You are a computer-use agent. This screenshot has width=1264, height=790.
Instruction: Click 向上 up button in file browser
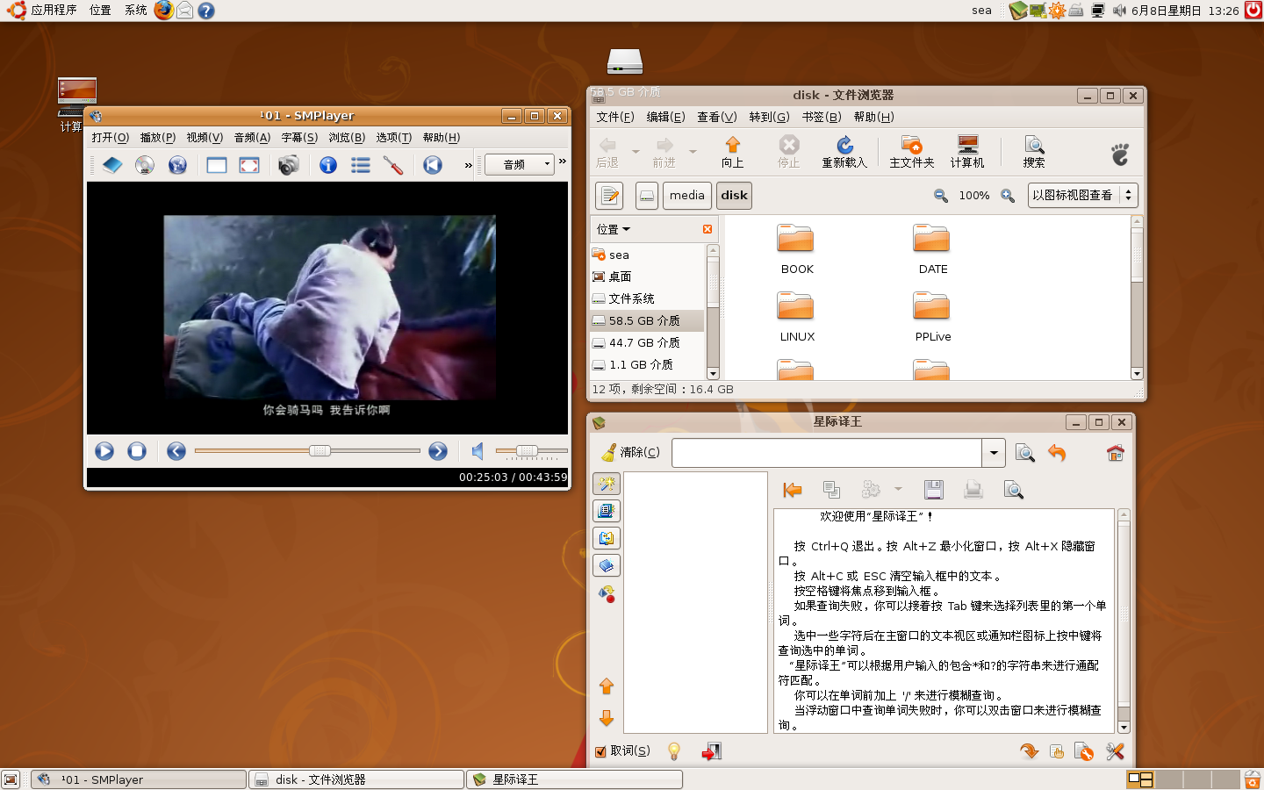[733, 151]
